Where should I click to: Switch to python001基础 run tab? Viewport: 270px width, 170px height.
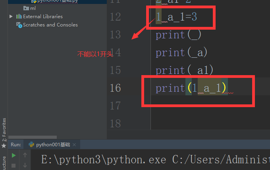tap(53, 145)
